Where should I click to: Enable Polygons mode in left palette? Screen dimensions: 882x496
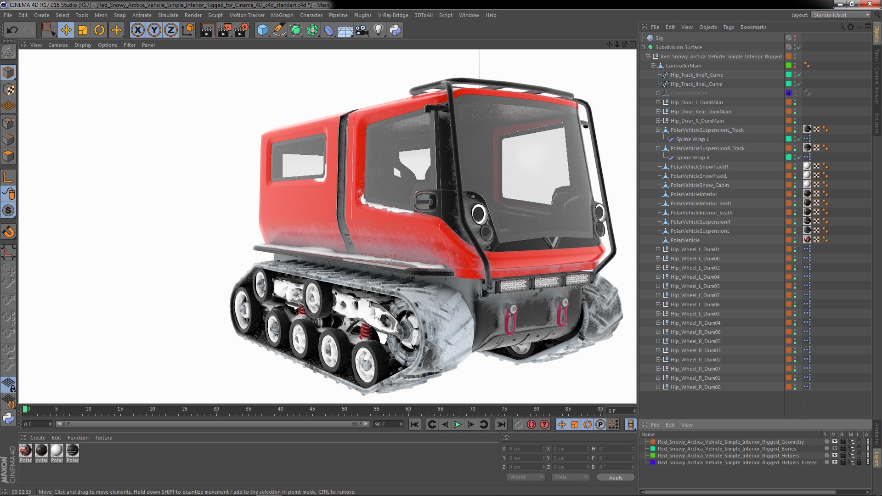[x=8, y=156]
